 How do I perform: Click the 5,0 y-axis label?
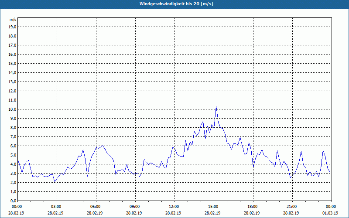[13, 155]
